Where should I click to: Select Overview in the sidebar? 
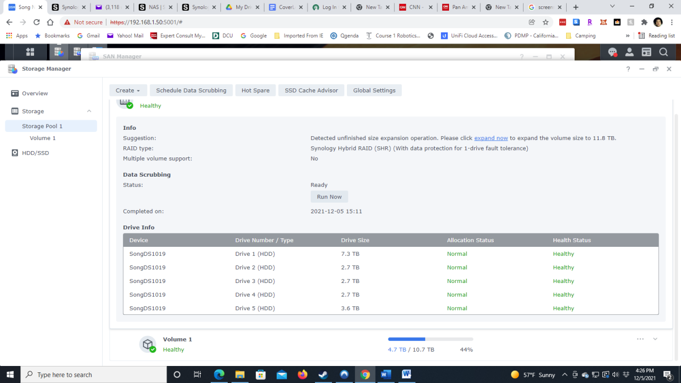(35, 93)
